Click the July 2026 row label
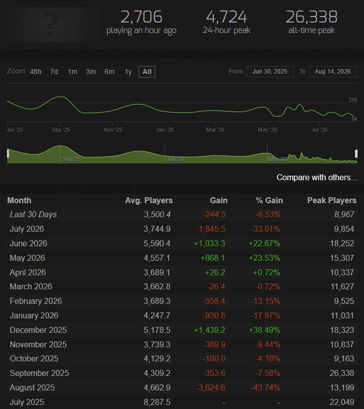 click(27, 229)
